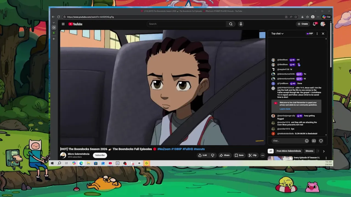The width and height of the screenshot is (351, 197).
Task: Click the #NoZoom hashtag link
Action: tap(164, 149)
